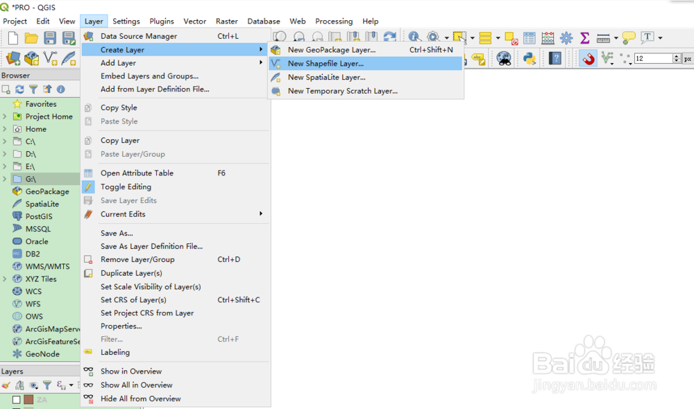
Task: Click the New Shapefile Layer toolbar icon
Action: point(50,58)
